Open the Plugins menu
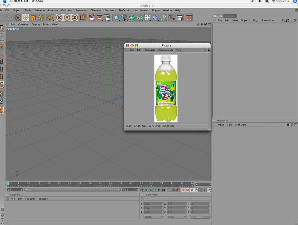The height and width of the screenshot is (225, 298). (x=156, y=11)
